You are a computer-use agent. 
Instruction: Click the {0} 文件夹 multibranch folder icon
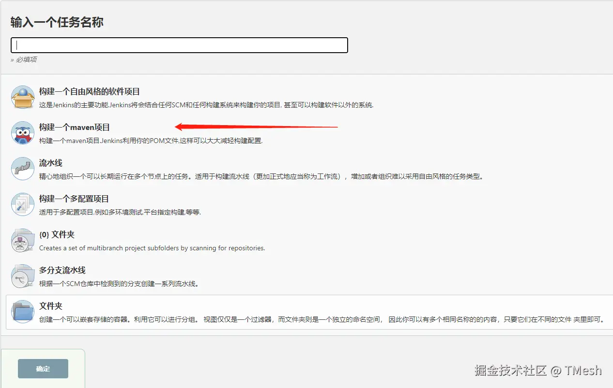click(22, 240)
